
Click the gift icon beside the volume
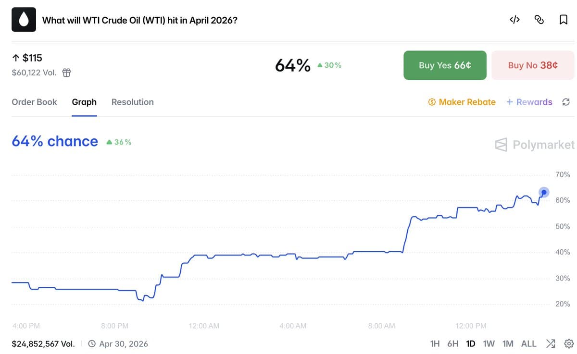(x=66, y=73)
